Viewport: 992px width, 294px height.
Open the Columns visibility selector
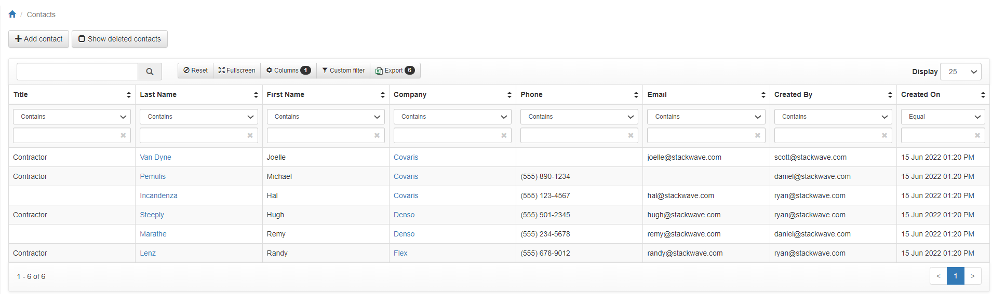[288, 71]
